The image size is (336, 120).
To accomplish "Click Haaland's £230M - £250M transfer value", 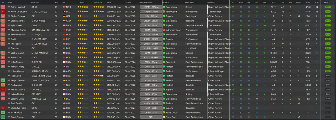I will [151, 7].
